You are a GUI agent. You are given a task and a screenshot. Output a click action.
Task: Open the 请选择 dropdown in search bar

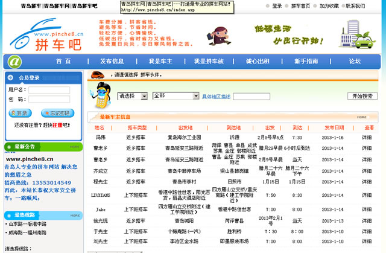point(133,96)
